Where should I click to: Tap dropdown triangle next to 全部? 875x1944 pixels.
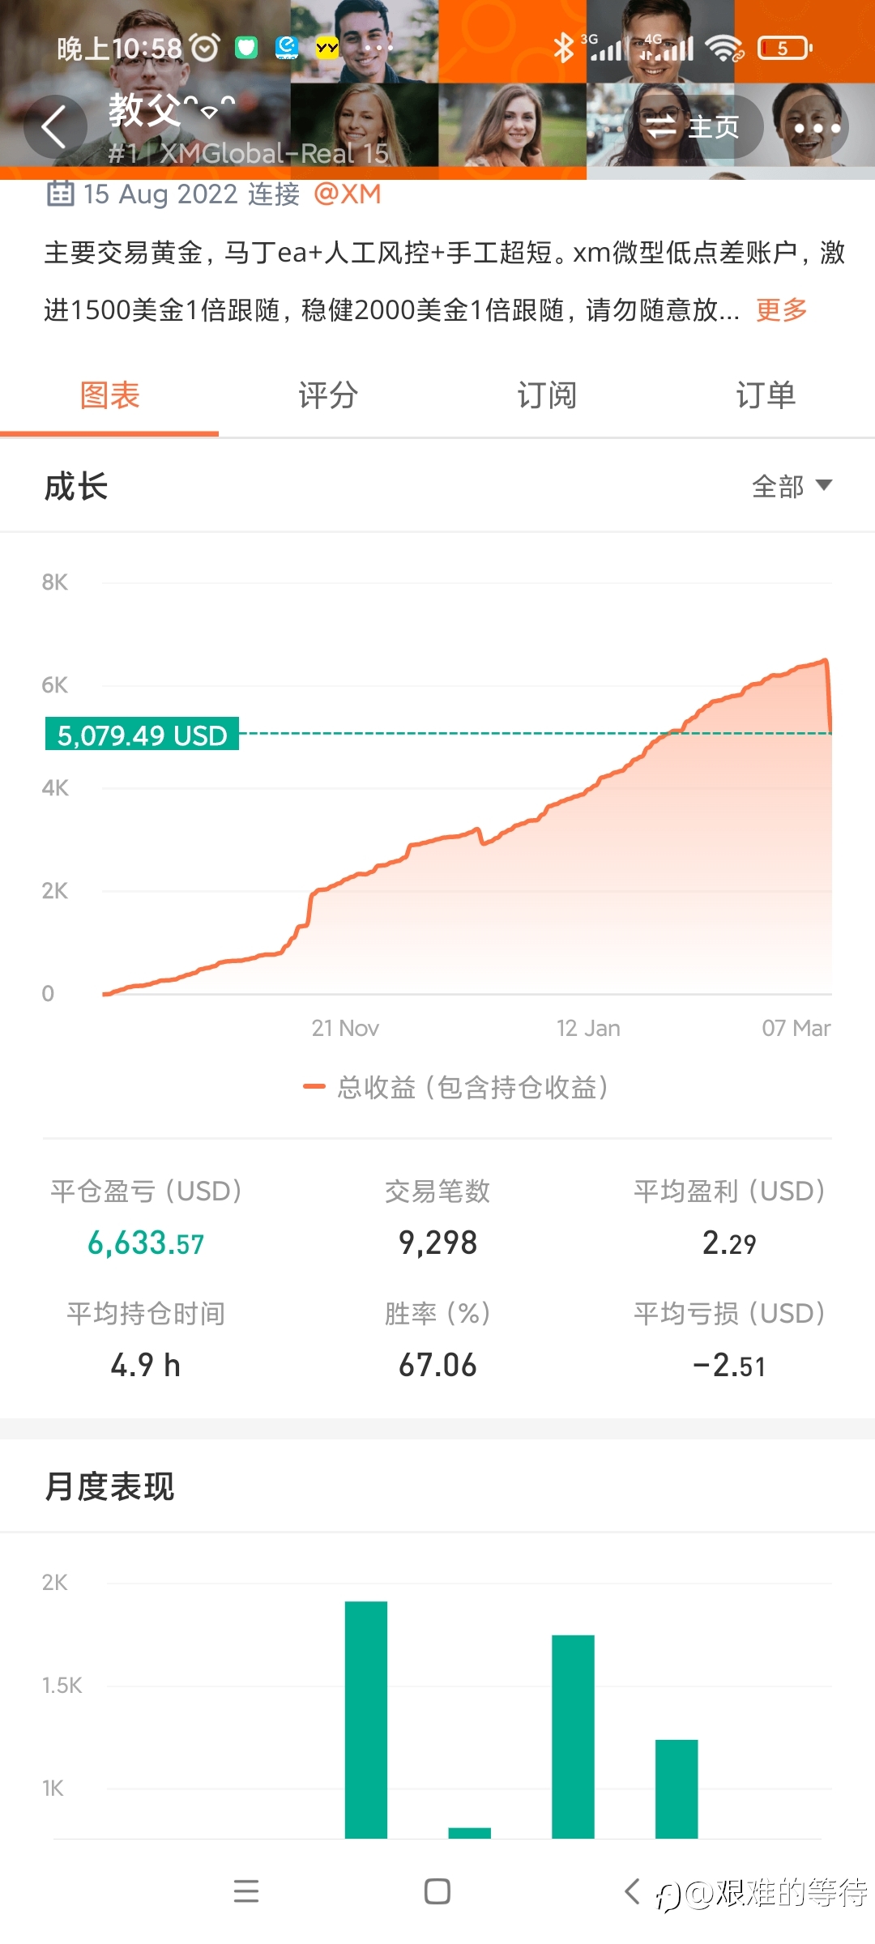tap(824, 485)
